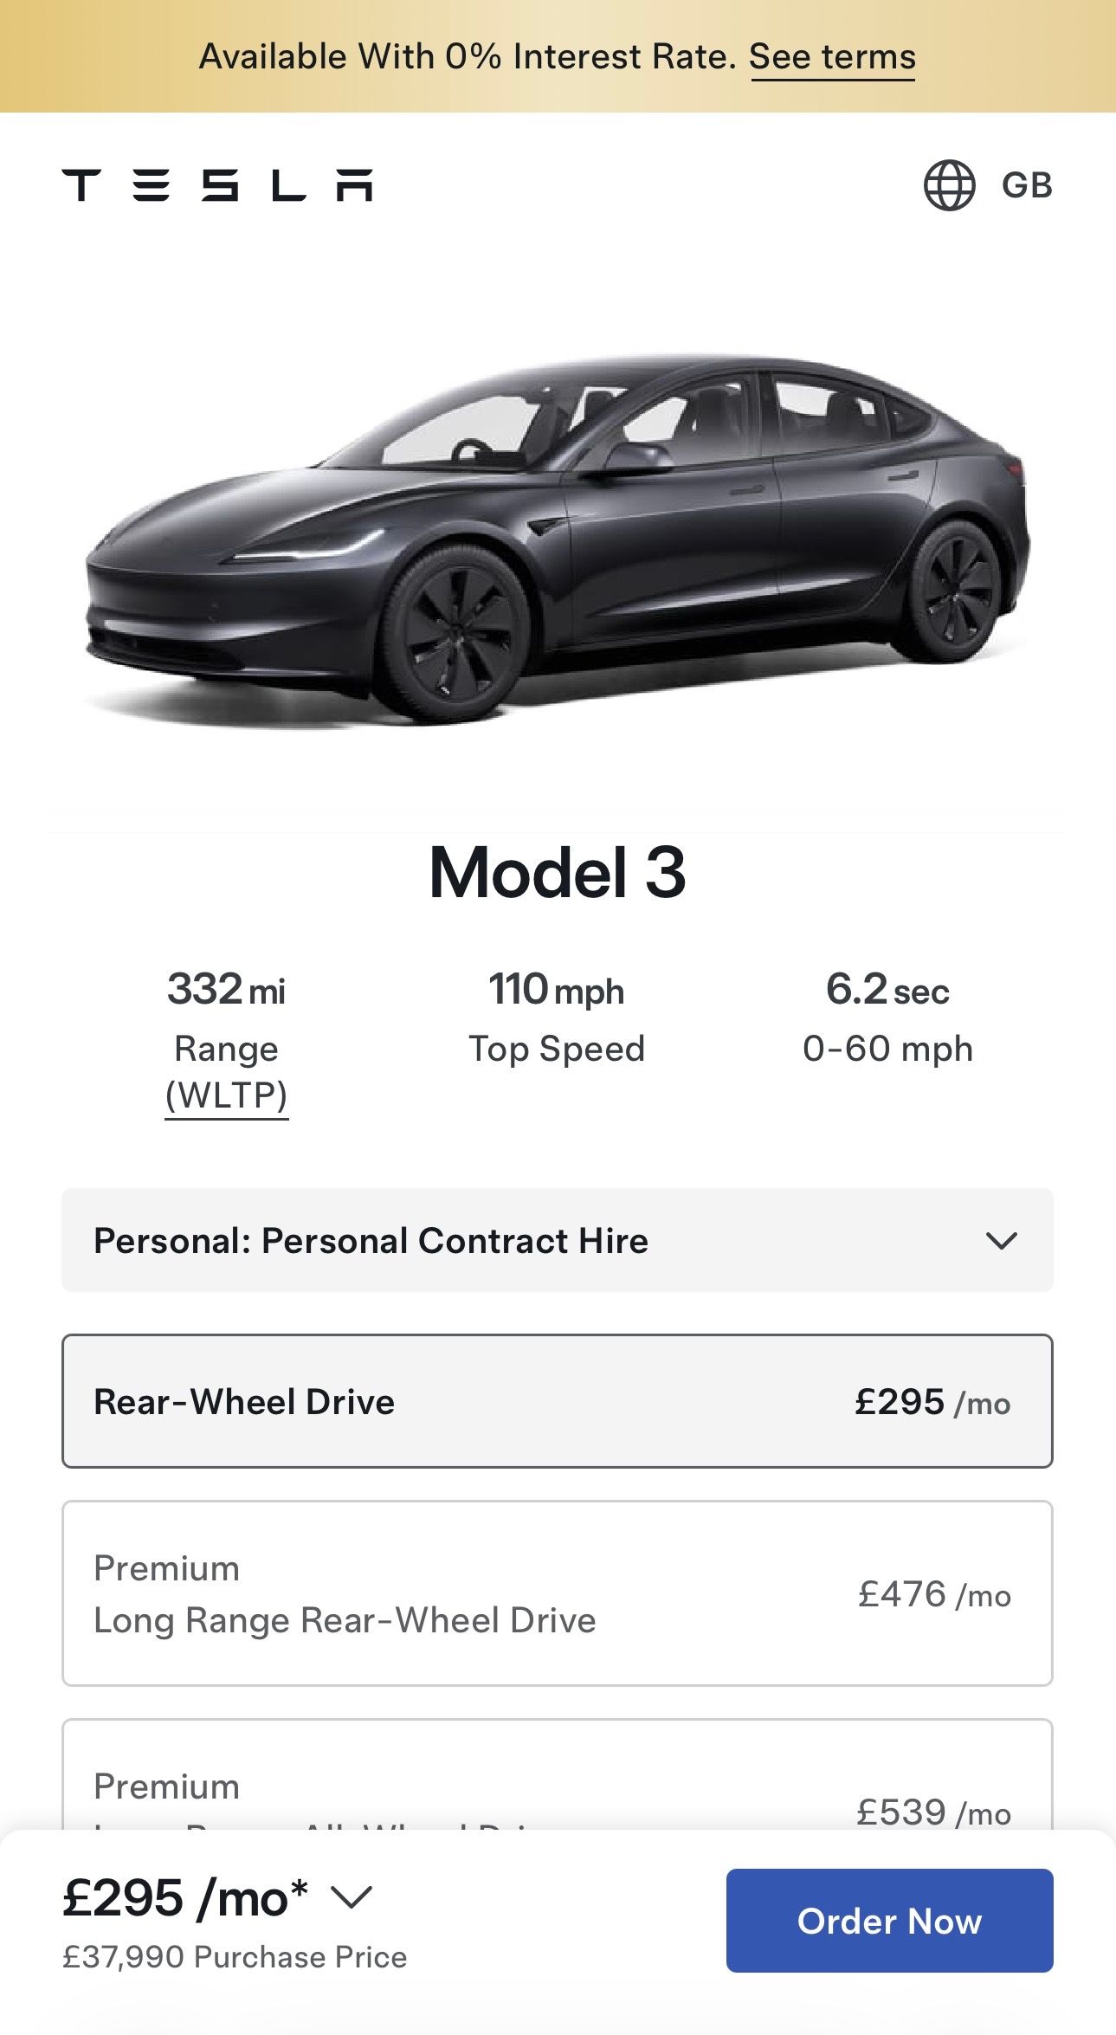Expand the £295 /mo price details
This screenshot has height=2035, width=1116.
(185, 1898)
